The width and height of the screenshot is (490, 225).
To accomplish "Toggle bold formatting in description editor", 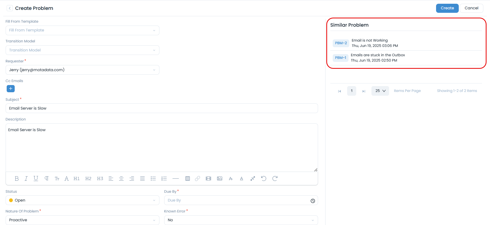I will point(17,179).
